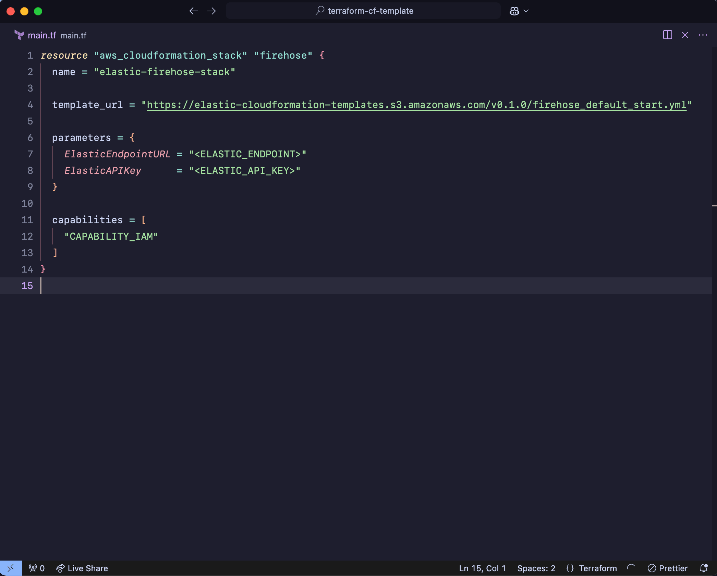
Task: Open GitHub Copilot menu in title bar
Action: pos(514,11)
